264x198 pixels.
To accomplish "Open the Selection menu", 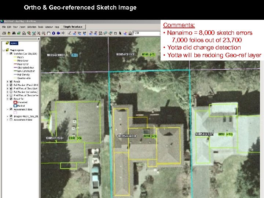I will 32,27.
